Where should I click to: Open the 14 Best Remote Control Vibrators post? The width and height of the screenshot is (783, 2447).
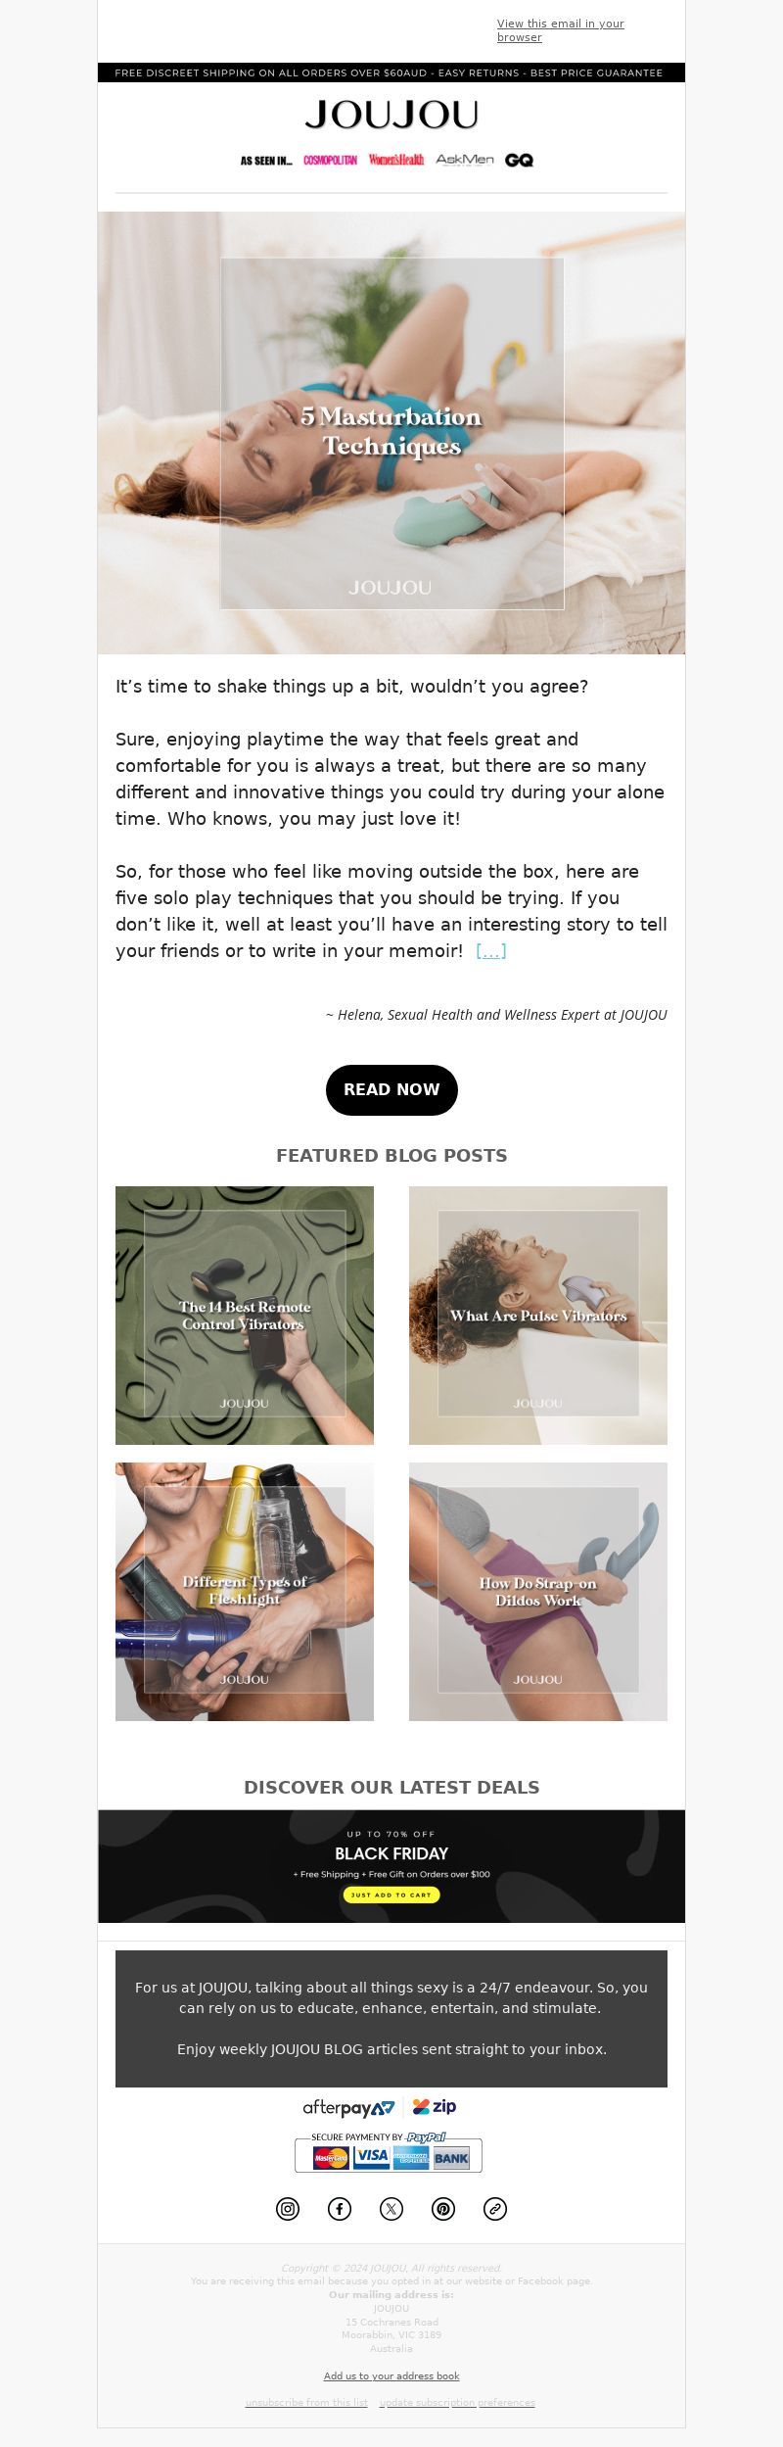(x=245, y=1316)
